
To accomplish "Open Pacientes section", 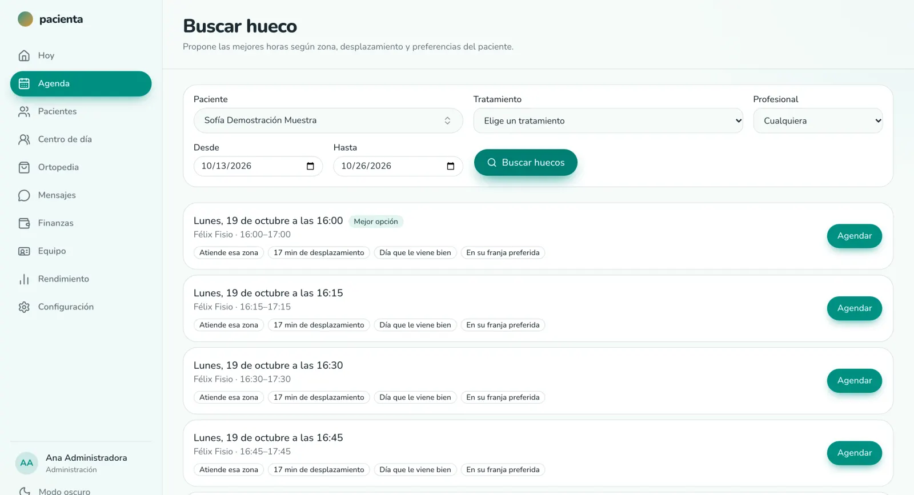I will (81, 111).
